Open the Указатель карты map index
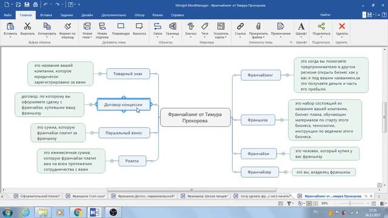 [x=221, y=26]
